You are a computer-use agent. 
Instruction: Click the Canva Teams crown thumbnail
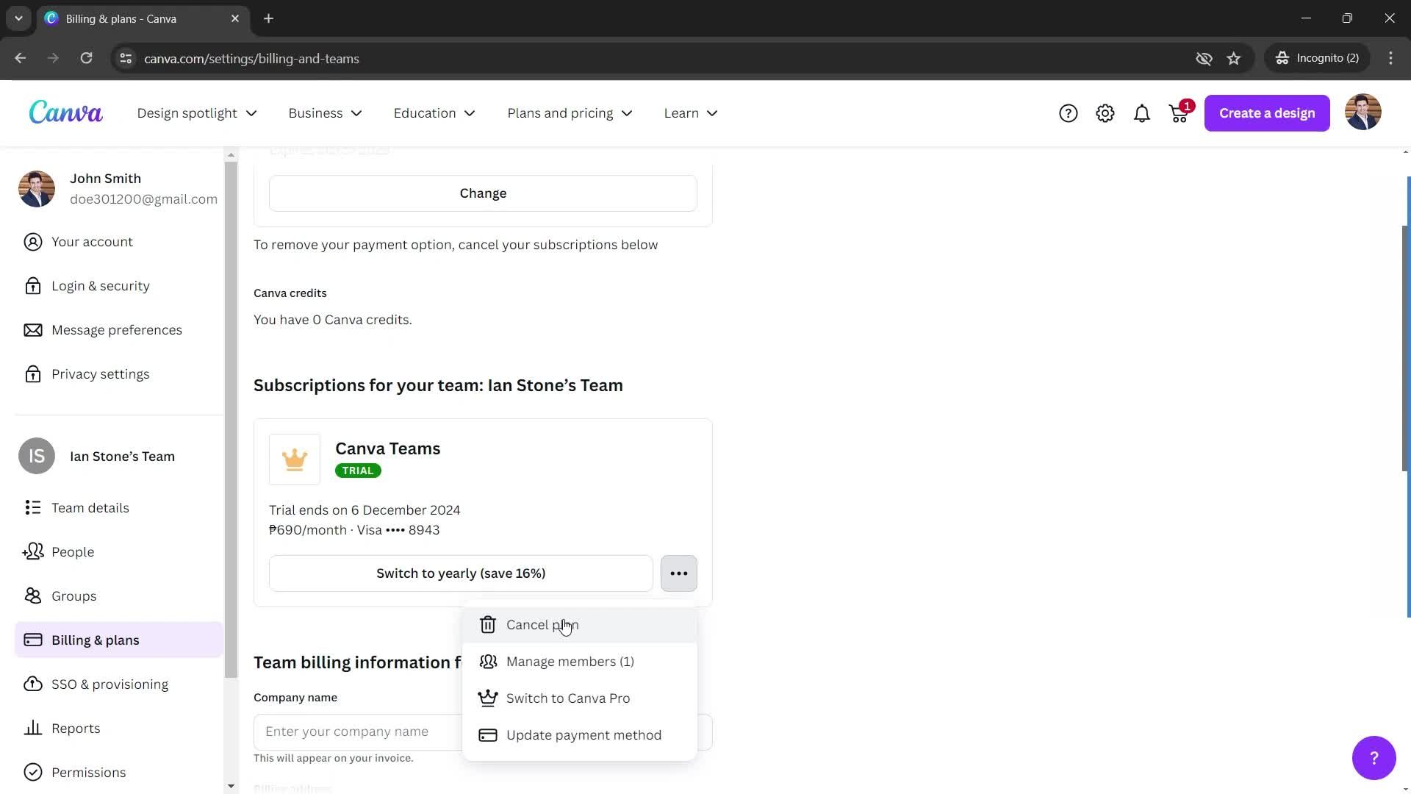(x=294, y=459)
